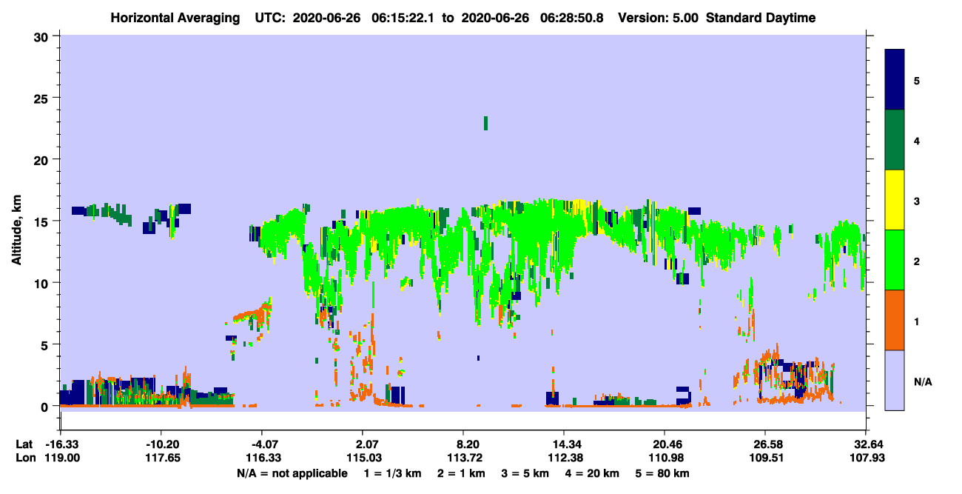Click the dark green level 4 color band
Screen dimensions: 962x494
pos(895,139)
